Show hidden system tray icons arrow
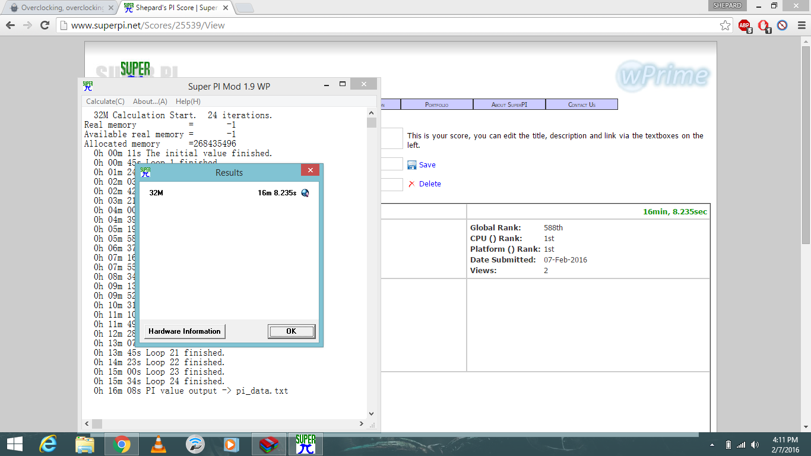The height and width of the screenshot is (456, 811). click(712, 445)
